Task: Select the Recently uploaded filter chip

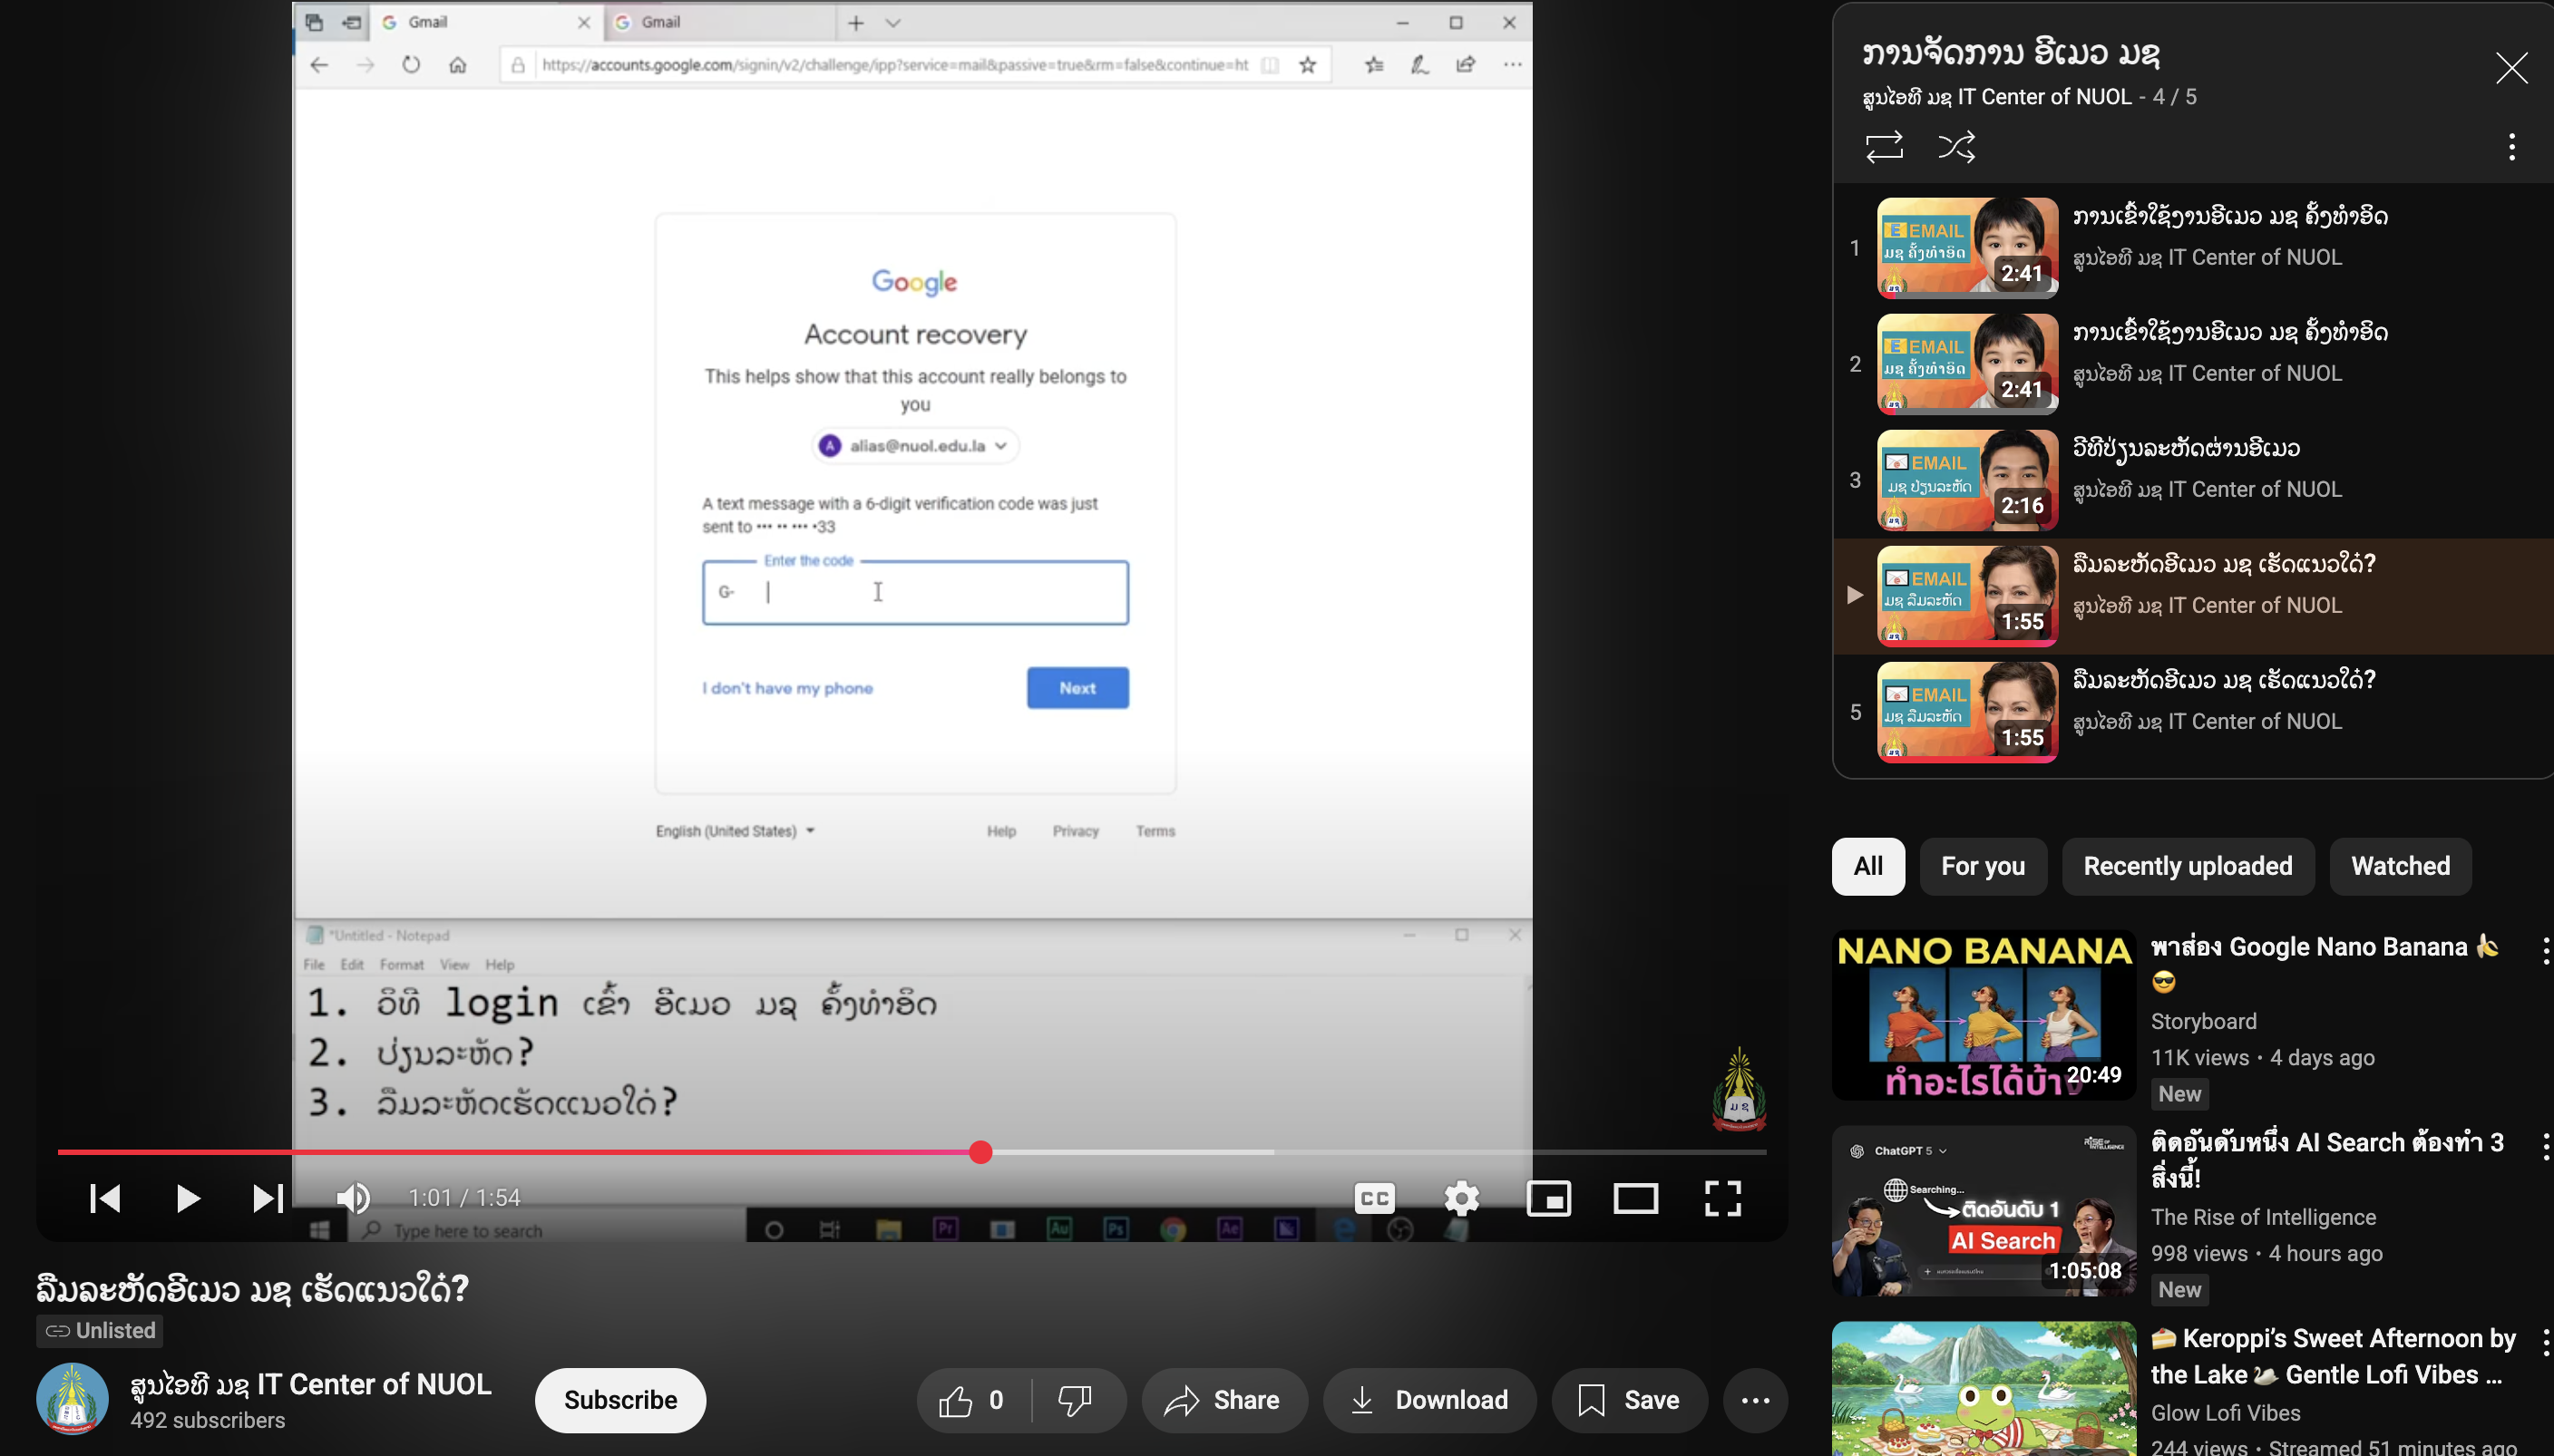Action: (2187, 866)
